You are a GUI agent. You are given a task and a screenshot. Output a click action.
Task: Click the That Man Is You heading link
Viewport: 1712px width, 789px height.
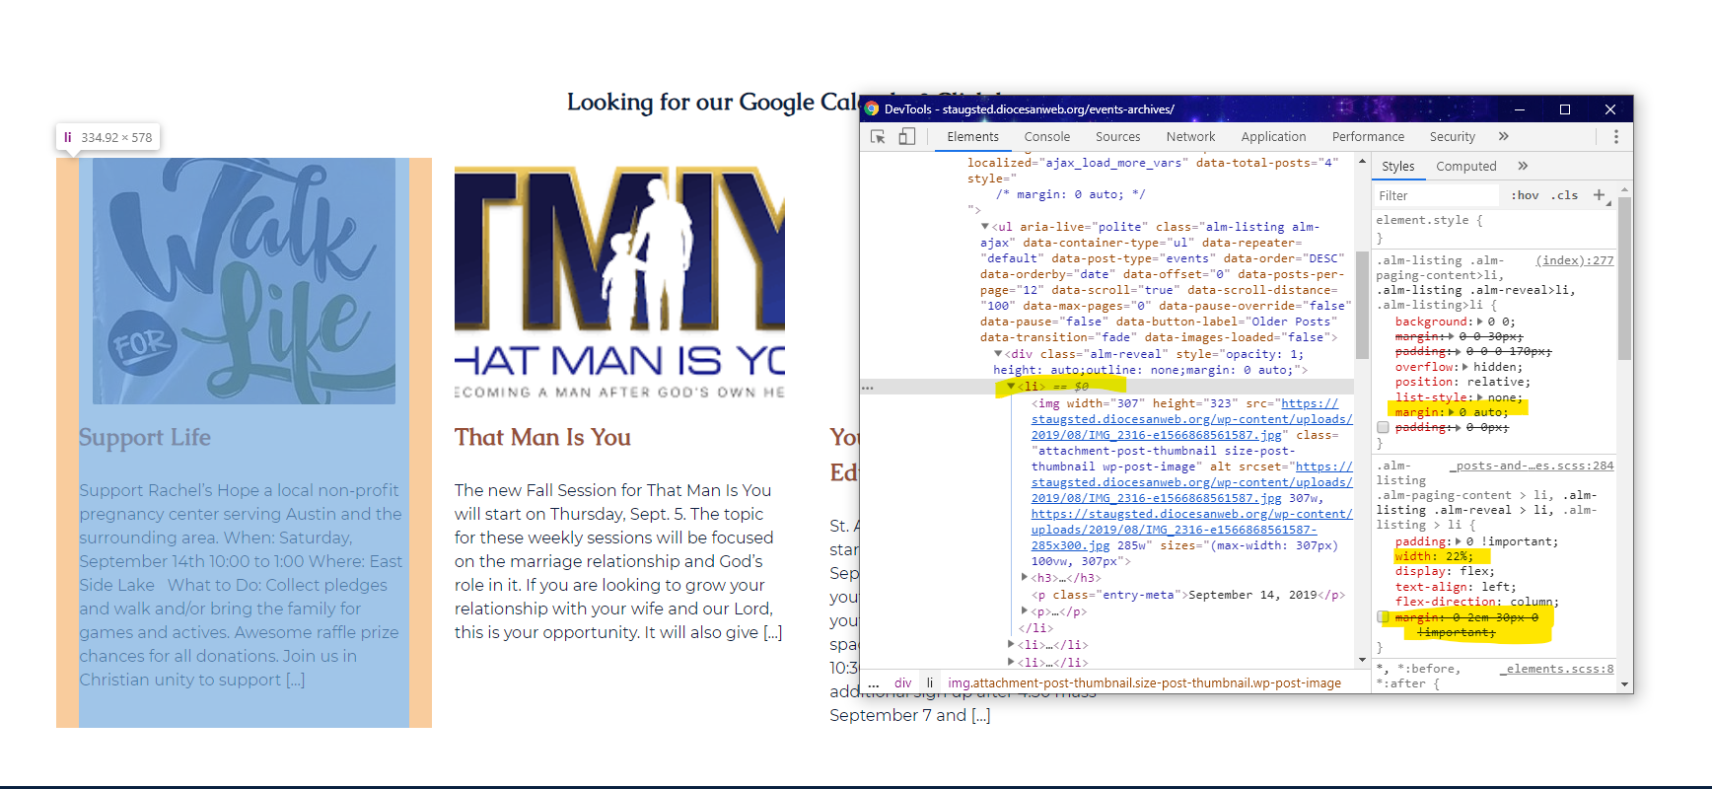(x=542, y=437)
